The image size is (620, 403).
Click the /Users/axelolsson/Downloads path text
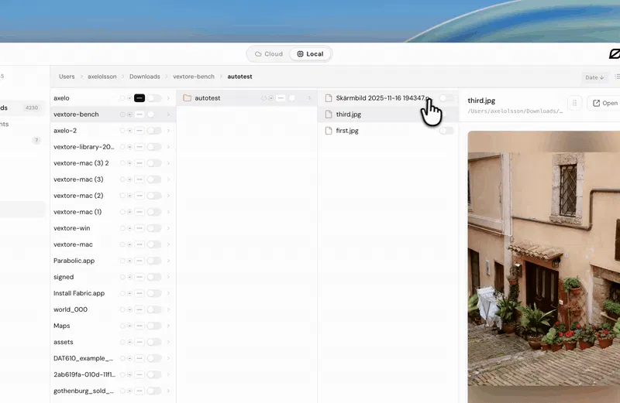coord(515,111)
